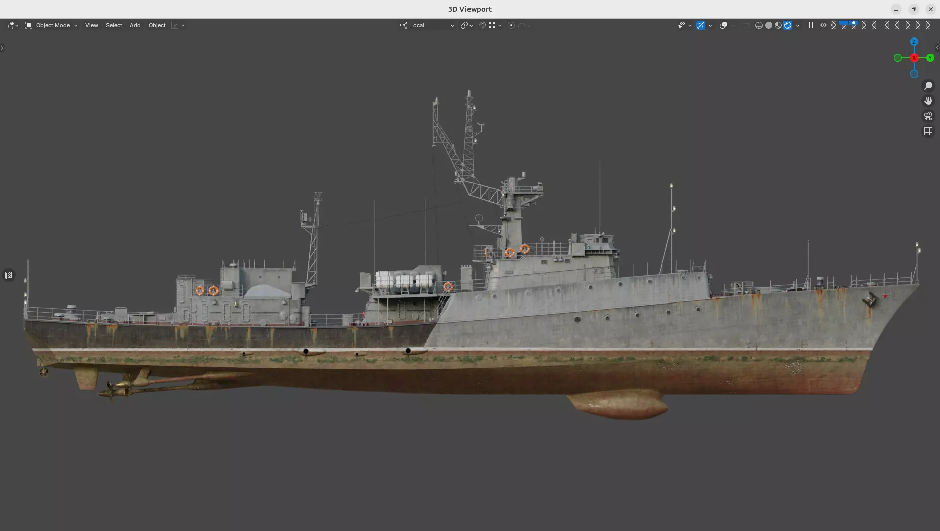
Task: Pause the viewport render preview
Action: (811, 25)
